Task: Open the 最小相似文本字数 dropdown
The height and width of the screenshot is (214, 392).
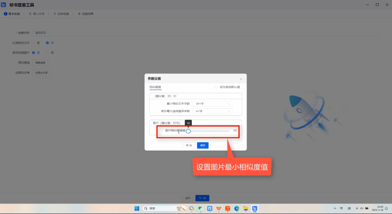Action: (x=212, y=104)
